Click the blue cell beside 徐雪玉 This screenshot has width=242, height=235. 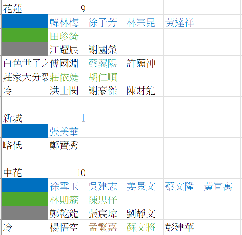click(x=25, y=185)
